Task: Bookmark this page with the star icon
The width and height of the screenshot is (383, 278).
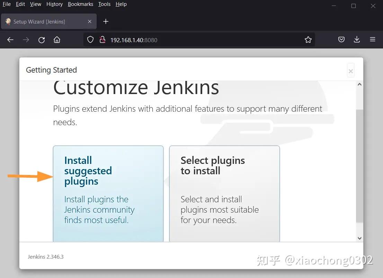Action: (308, 39)
